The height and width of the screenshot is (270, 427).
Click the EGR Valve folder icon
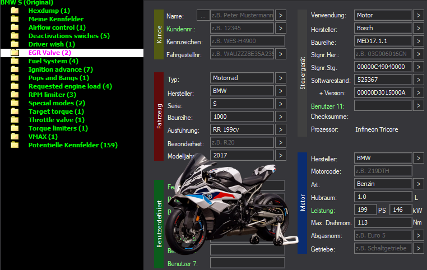click(x=15, y=53)
